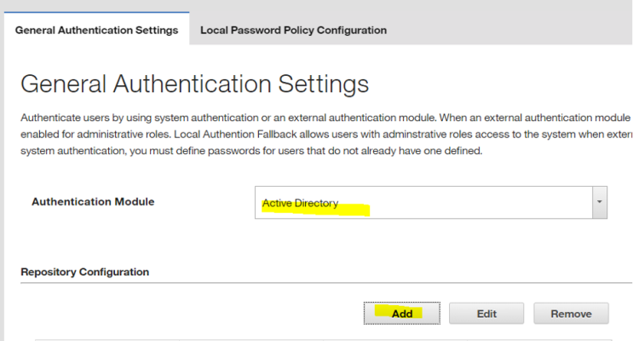The height and width of the screenshot is (341, 633).
Task: Switch to the General Authentication Settings tab
Action: click(96, 31)
